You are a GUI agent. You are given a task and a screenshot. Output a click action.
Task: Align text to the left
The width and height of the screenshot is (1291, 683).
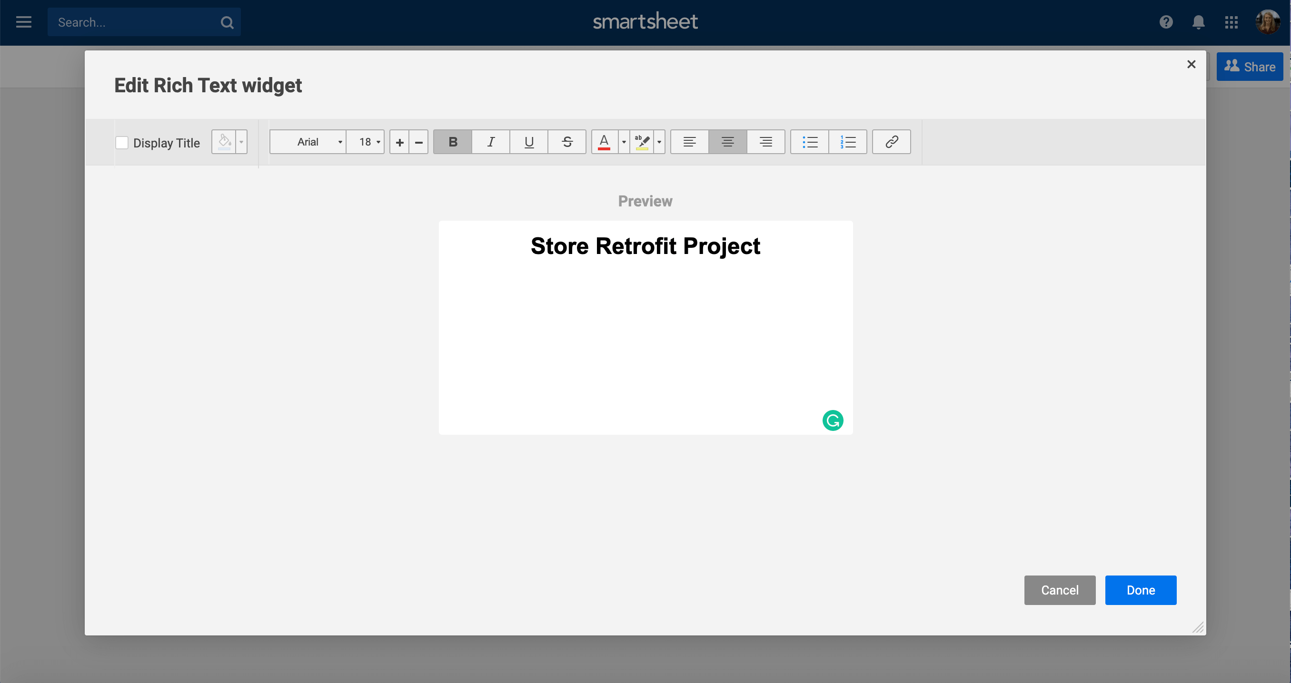pyautogui.click(x=689, y=142)
